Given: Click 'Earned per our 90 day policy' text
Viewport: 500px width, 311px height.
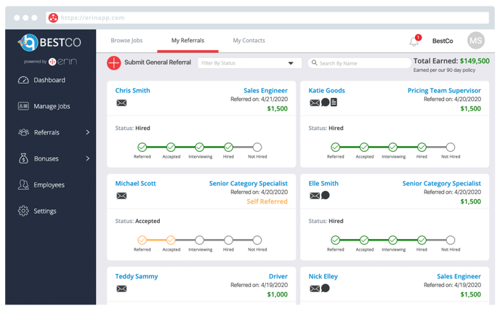Looking at the screenshot, I should pos(444,70).
